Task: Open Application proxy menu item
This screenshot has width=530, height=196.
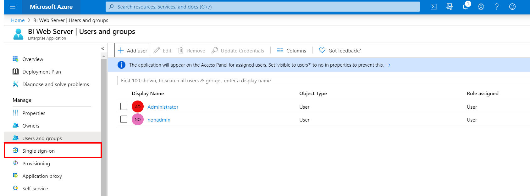Action: (42, 176)
